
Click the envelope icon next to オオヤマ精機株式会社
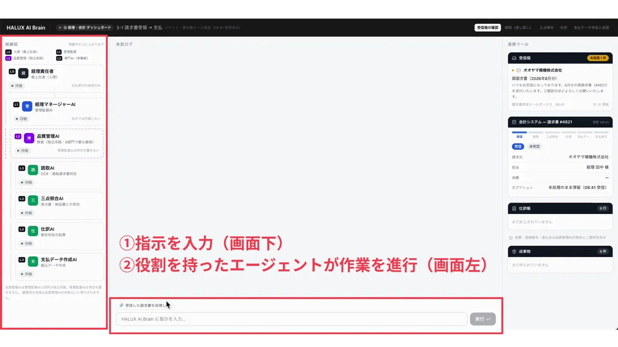[519, 70]
